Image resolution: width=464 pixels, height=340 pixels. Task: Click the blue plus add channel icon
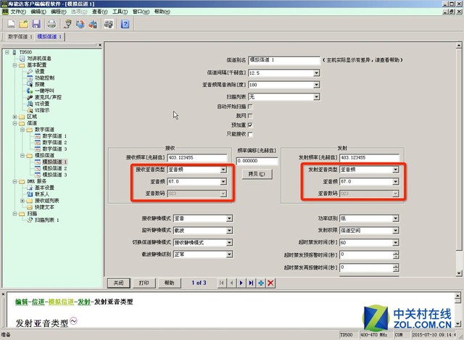(261, 283)
